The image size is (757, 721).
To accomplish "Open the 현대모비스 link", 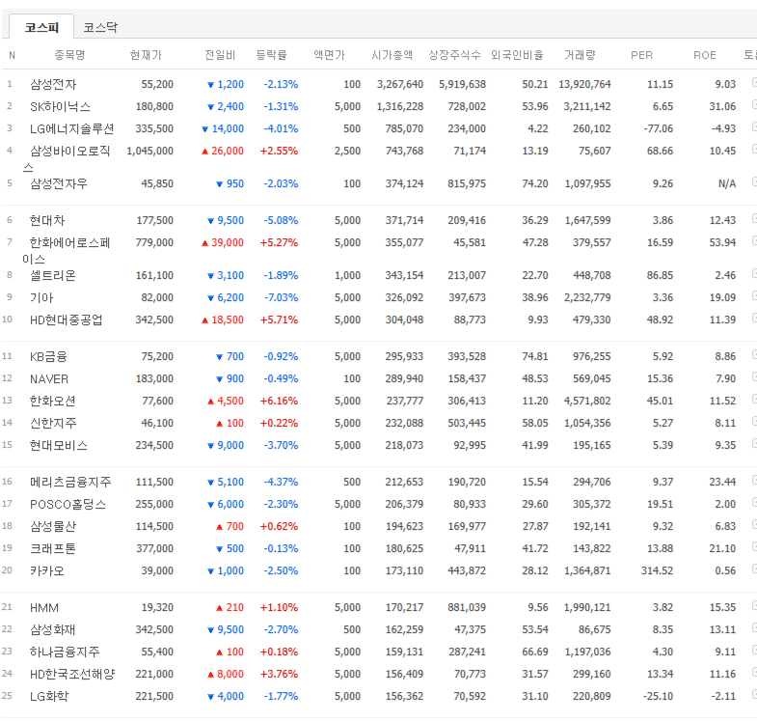I will pyautogui.click(x=59, y=446).
